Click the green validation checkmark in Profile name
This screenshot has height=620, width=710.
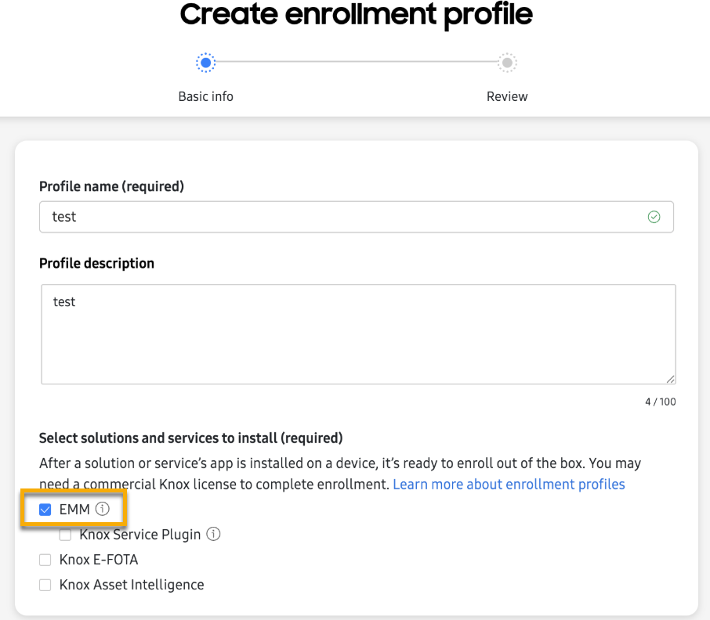(x=654, y=217)
